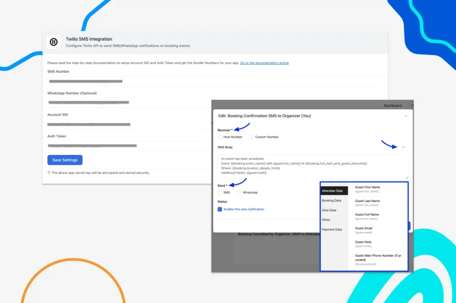The width and height of the screenshot is (456, 303).
Task: Open the documentation article link
Action: (x=264, y=63)
